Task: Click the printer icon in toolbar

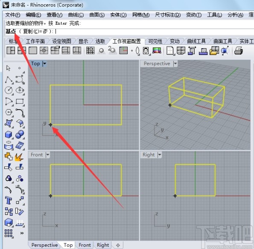Action: point(239,51)
